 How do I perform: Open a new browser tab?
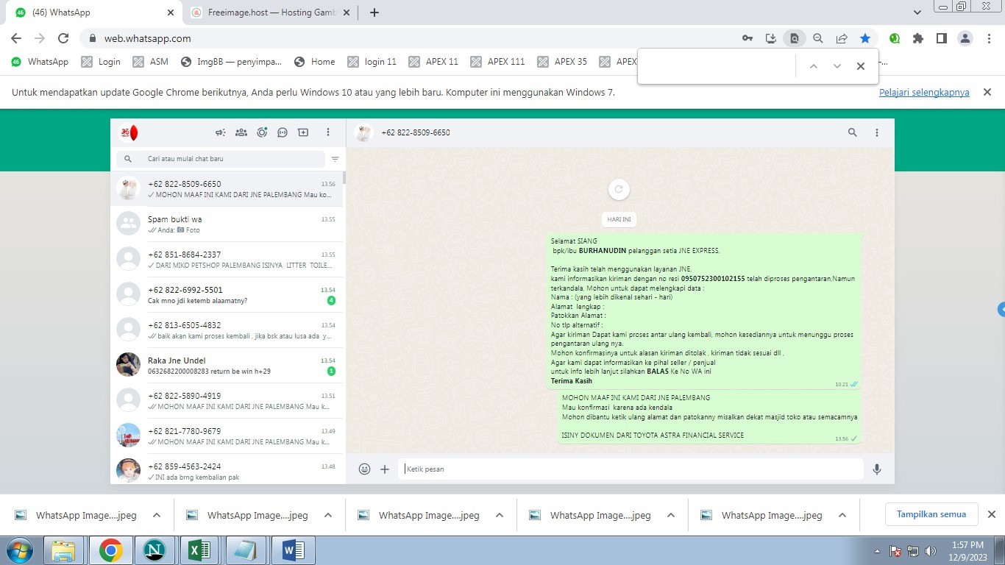click(374, 13)
